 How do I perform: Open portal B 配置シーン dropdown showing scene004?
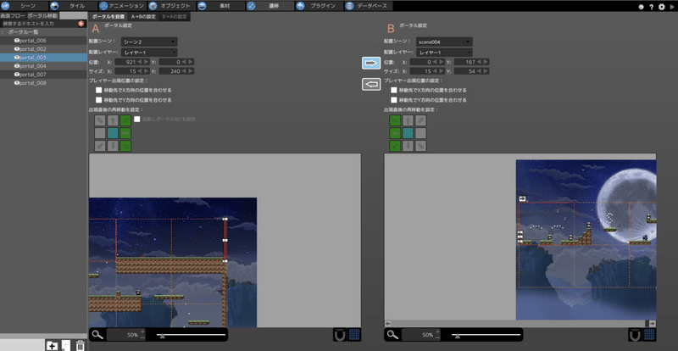pyautogui.click(x=444, y=42)
